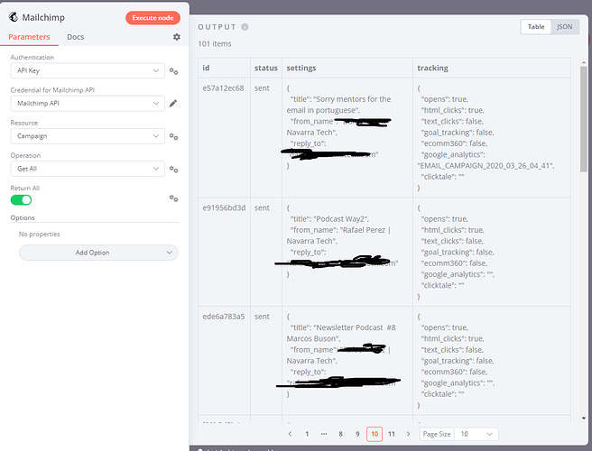Click the id column header

[225, 68]
